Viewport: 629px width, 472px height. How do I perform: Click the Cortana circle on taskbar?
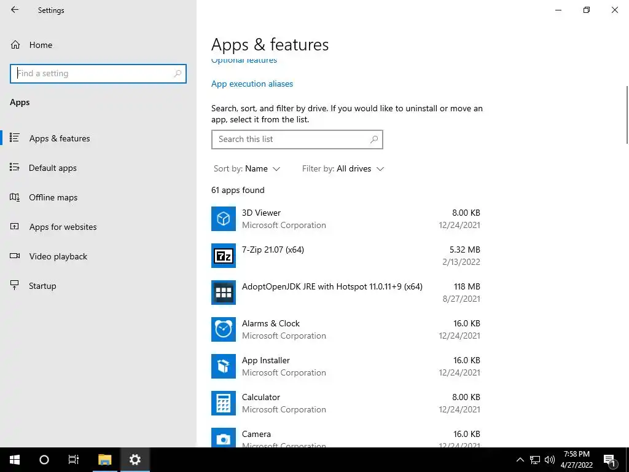[44, 460]
